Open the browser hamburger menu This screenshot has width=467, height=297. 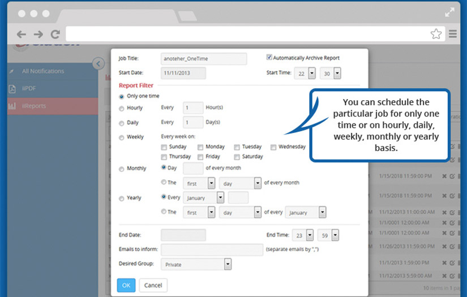click(x=453, y=34)
